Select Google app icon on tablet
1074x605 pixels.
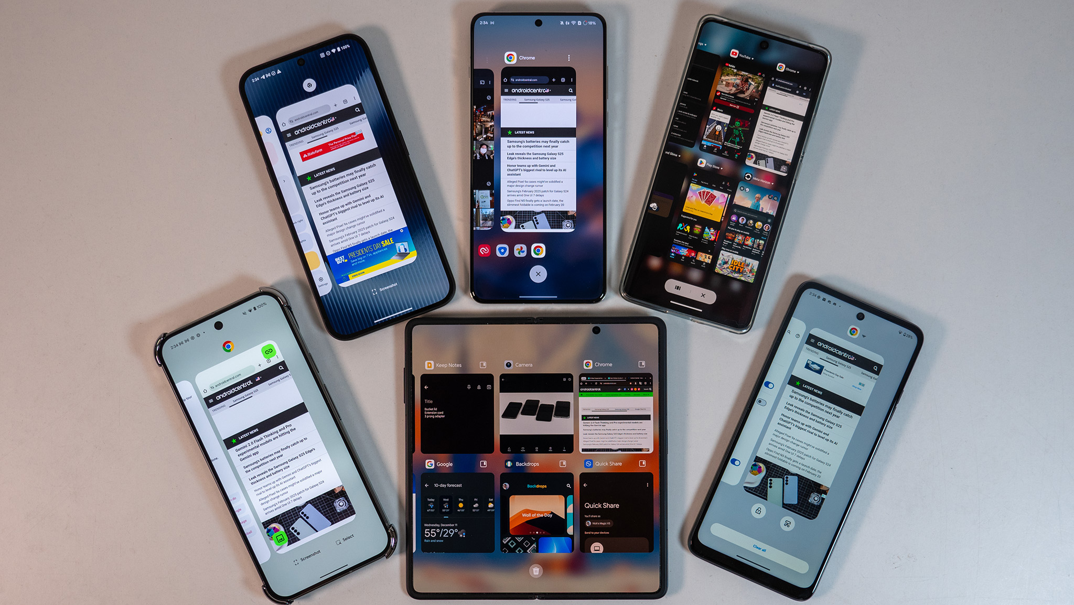pos(427,463)
